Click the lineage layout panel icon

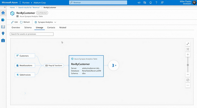click(188, 80)
